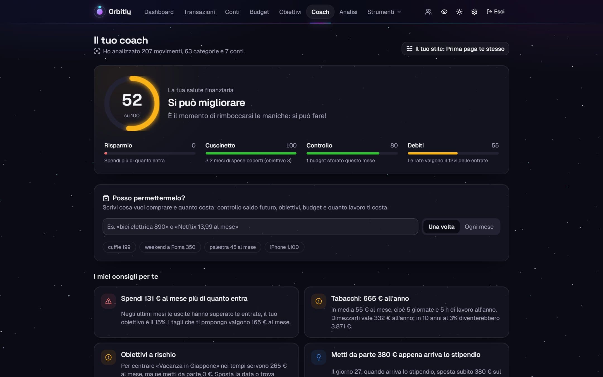
Task: Click lightbulb icon on 'Metti da parte 380 €'
Action: [x=319, y=357]
